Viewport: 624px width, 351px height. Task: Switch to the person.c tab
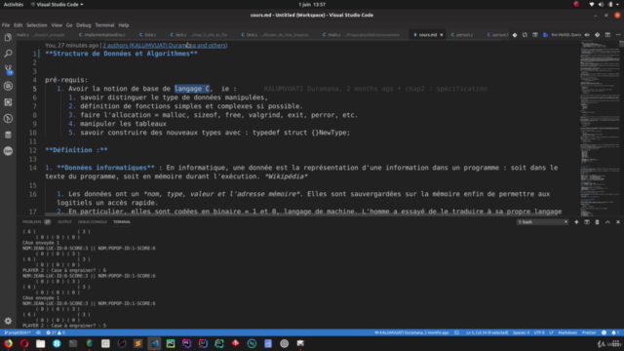(x=462, y=35)
